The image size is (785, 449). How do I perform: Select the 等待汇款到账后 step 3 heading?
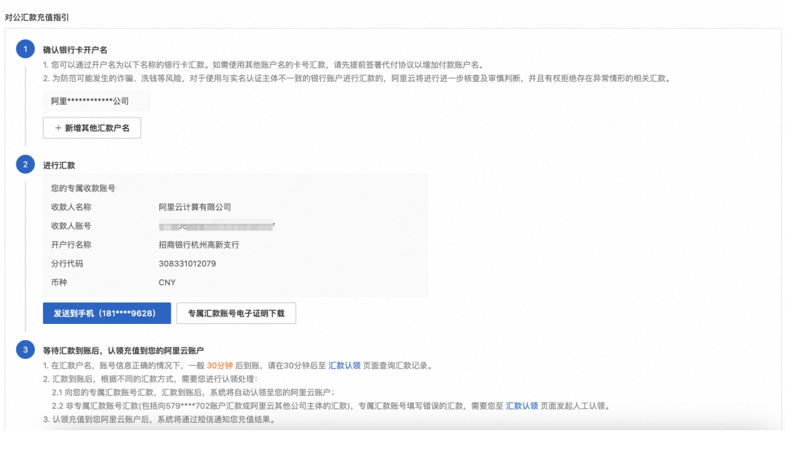124,350
